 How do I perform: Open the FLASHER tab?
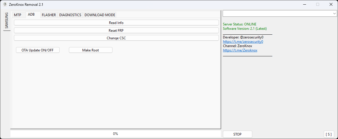[49, 15]
